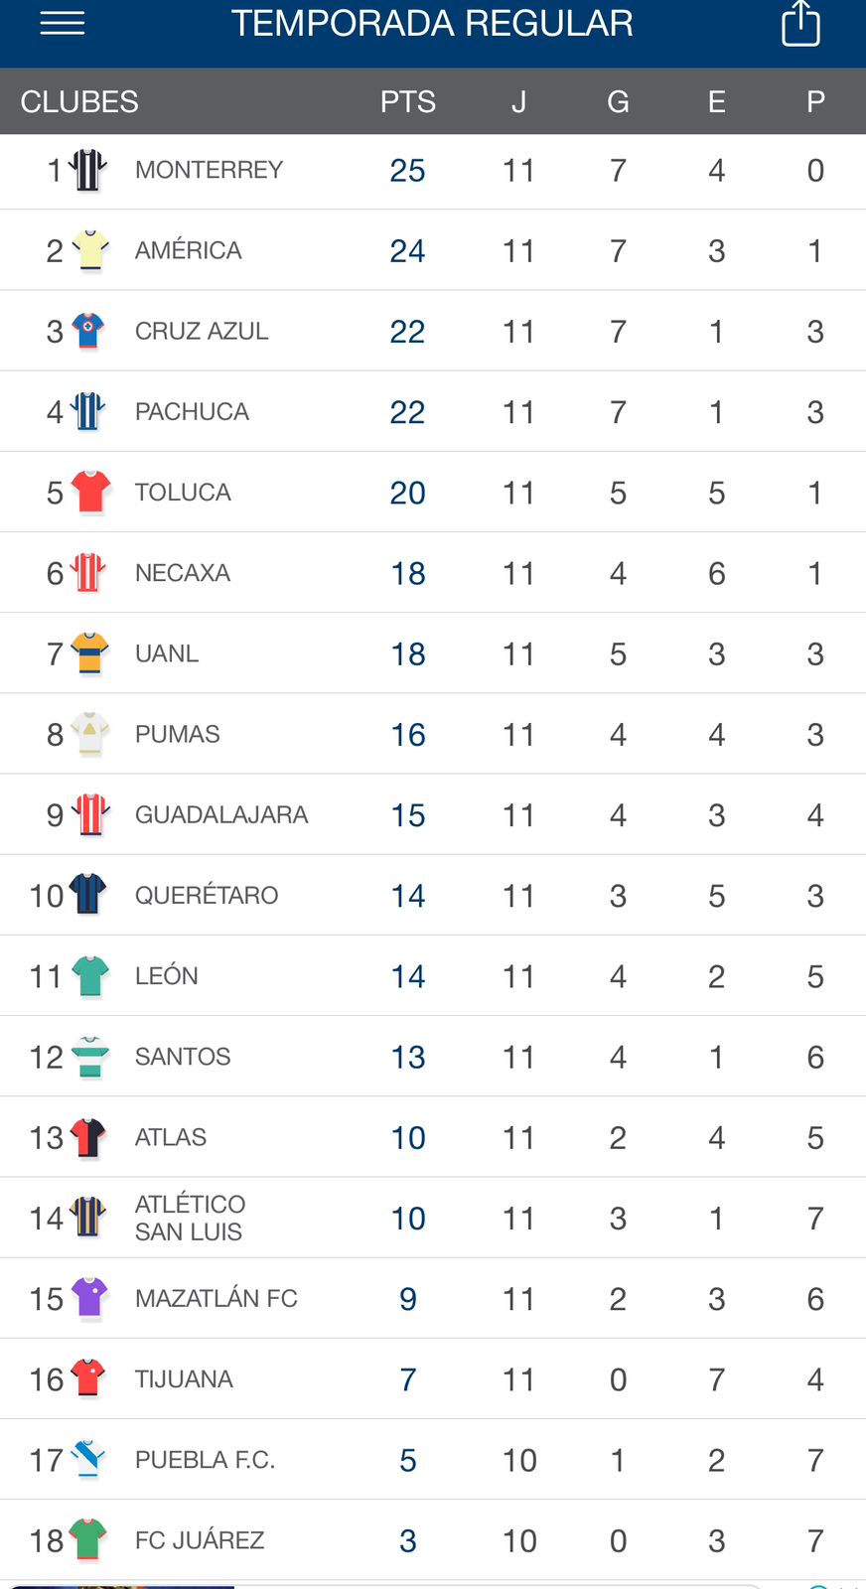This screenshot has height=1589, width=866.
Task: Tap the share icon
Action: tap(800, 23)
